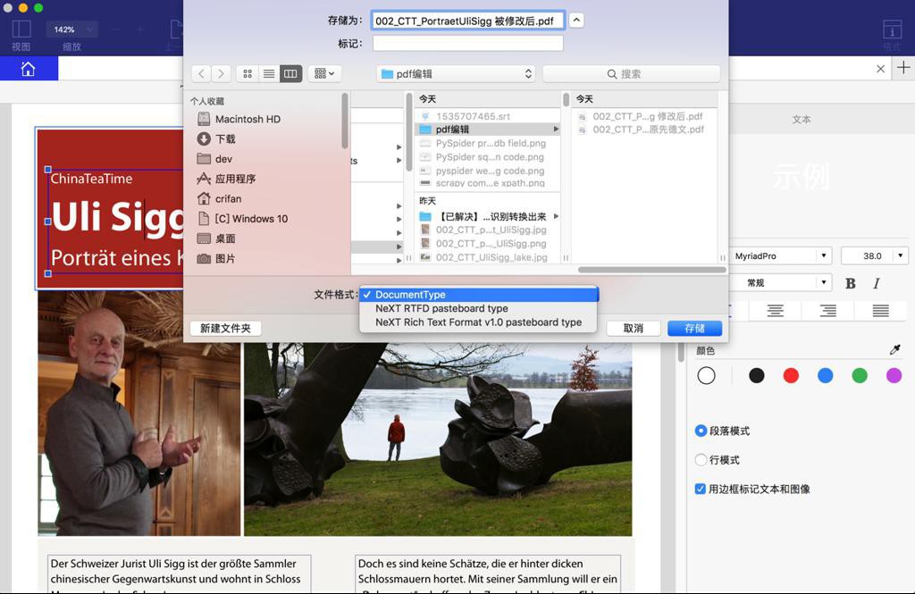915x594 pixels.
Task: Select the white color swatch
Action: [706, 376]
